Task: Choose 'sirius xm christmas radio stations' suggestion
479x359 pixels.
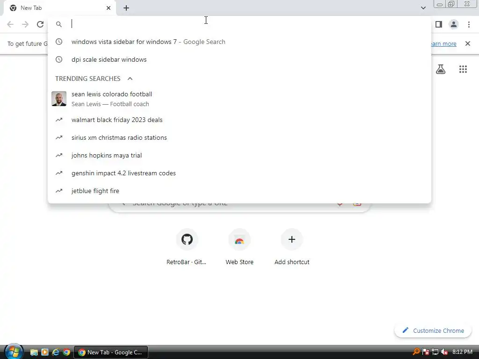Action: click(239, 137)
